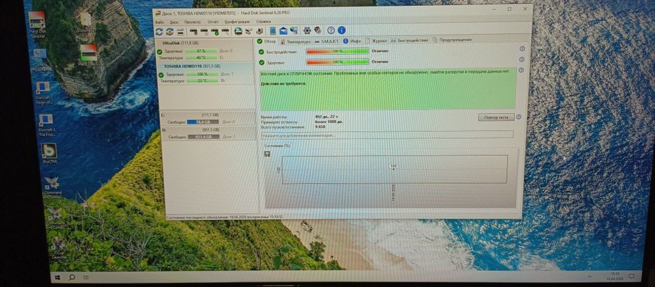Click the floppy save icon above the chart
Viewport: 655px width, 287px height.
click(267, 154)
